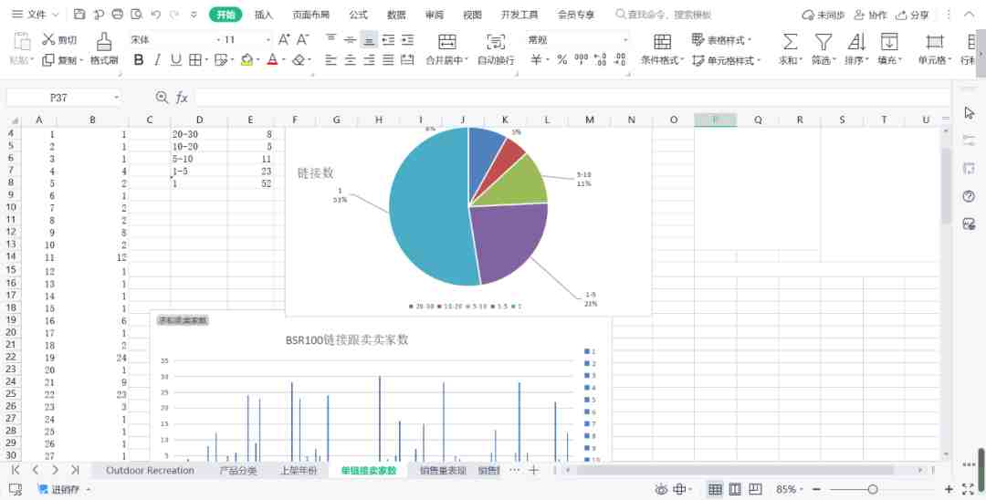Select the BSR100链接跟卖卖家数 chart title
The width and height of the screenshot is (986, 500).
coord(347,339)
